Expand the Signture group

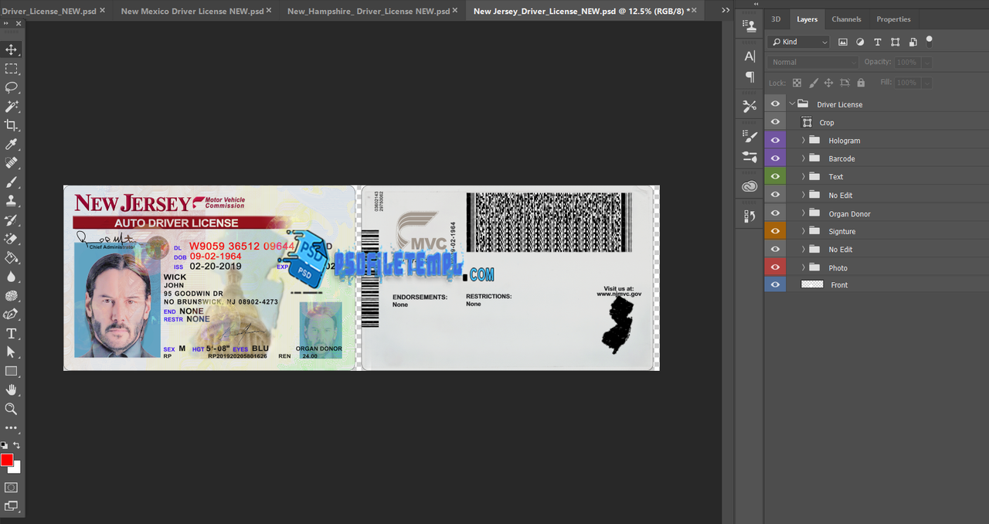[x=804, y=231]
